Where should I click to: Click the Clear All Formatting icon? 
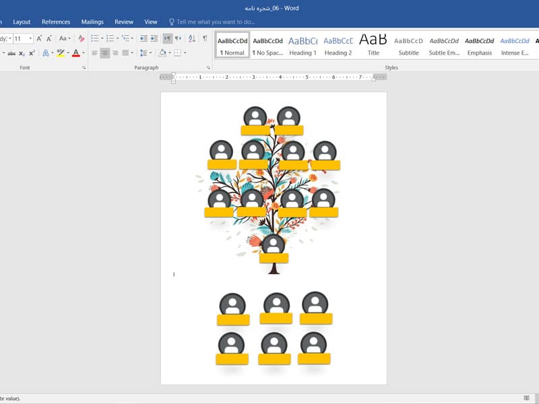coord(81,38)
